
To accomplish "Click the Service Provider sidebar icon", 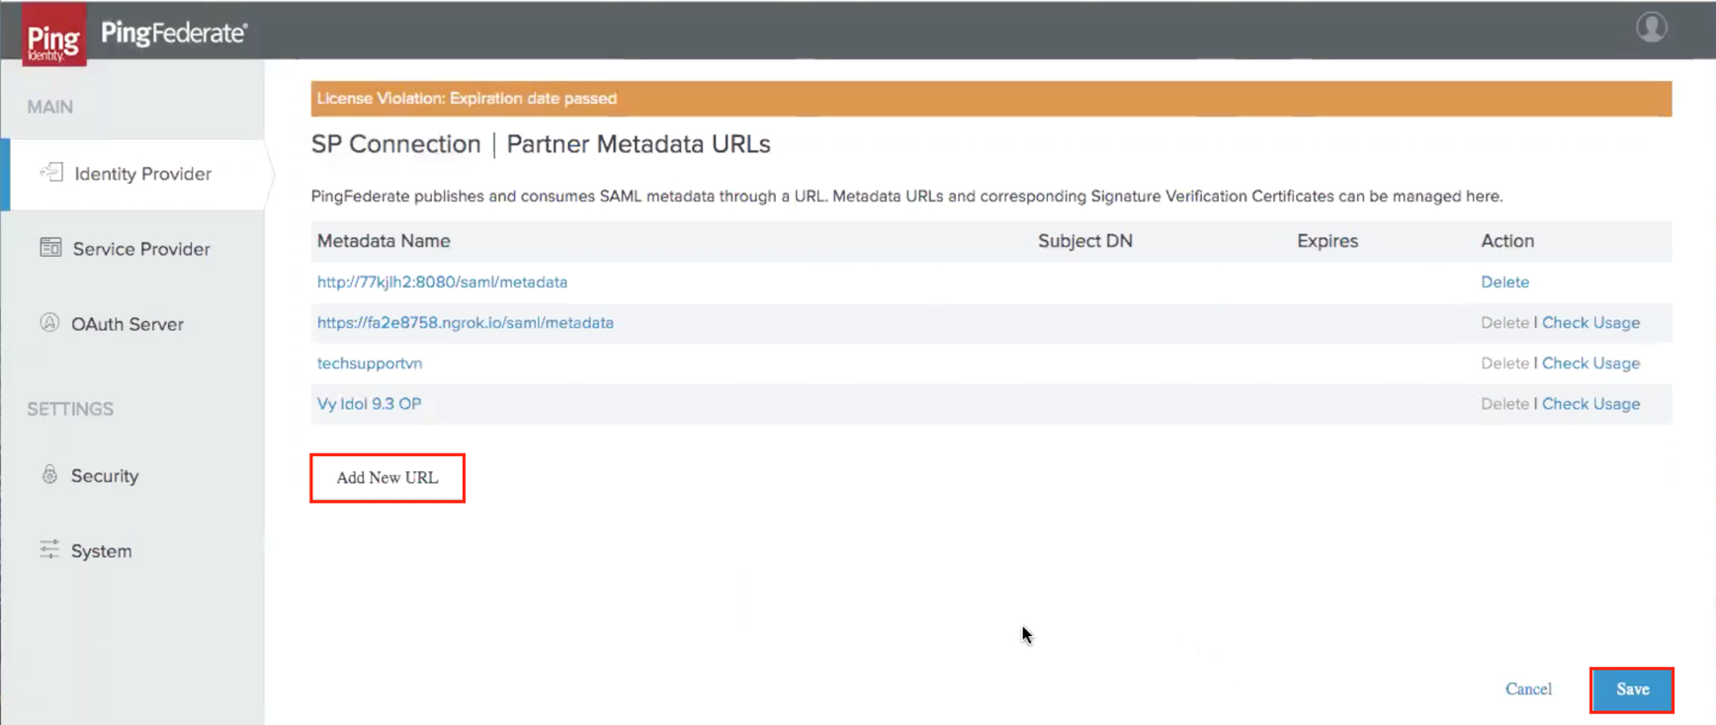I will click(50, 248).
